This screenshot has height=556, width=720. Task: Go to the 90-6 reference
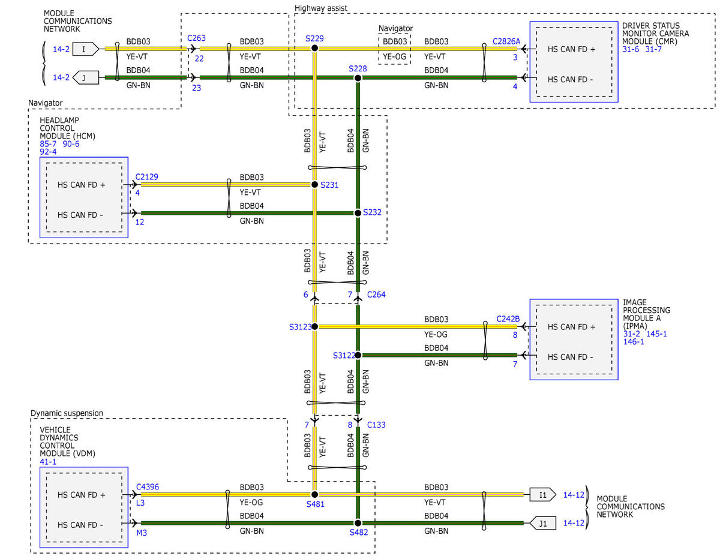71,144
